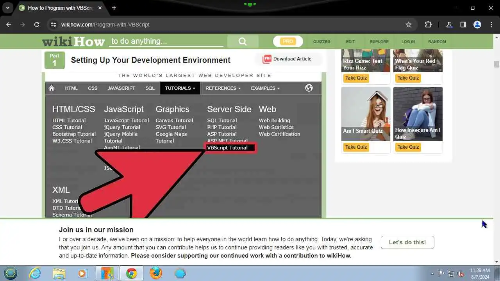Click the network tray icon
Viewport: 500px width, 281px height.
451,274
